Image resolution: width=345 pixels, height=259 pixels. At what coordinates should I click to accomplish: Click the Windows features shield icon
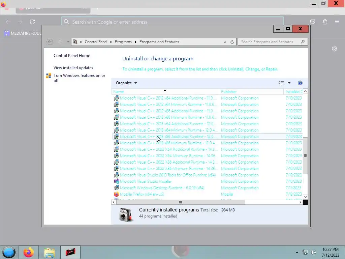point(49,76)
